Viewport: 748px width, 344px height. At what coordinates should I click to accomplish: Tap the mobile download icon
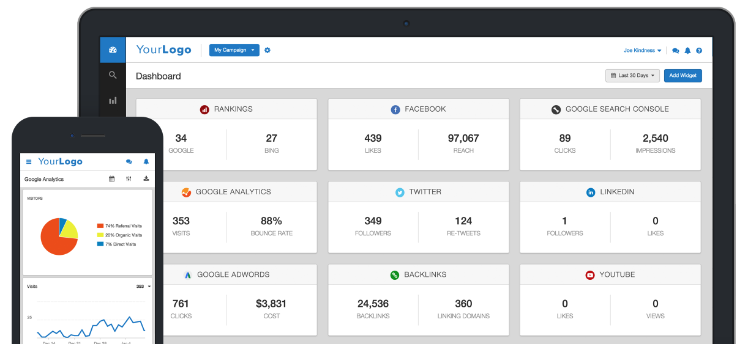click(146, 179)
